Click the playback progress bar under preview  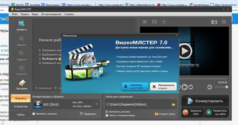click(x=203, y=79)
